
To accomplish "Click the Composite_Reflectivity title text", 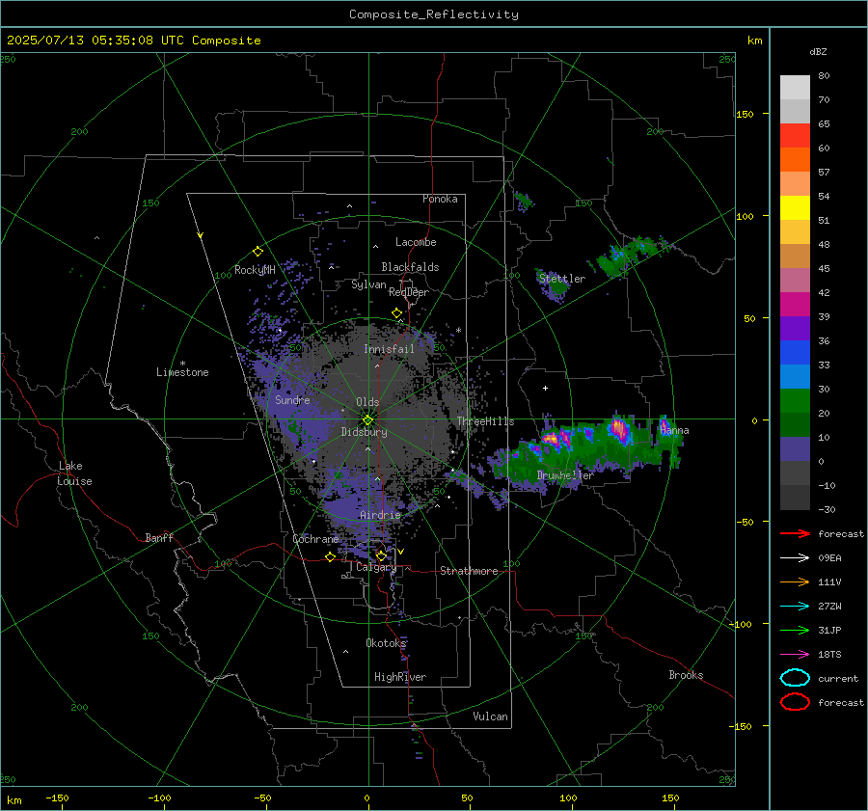I will (433, 14).
